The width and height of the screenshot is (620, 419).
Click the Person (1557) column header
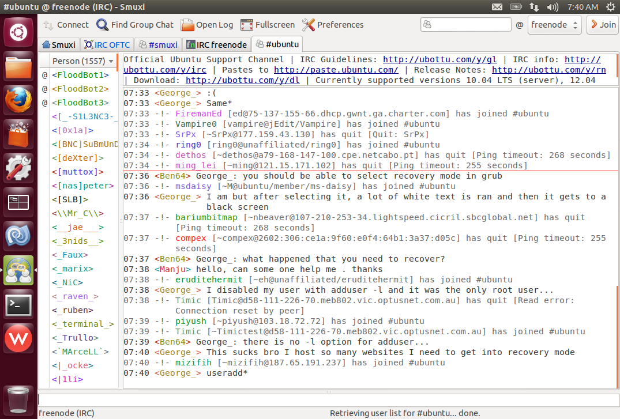78,61
